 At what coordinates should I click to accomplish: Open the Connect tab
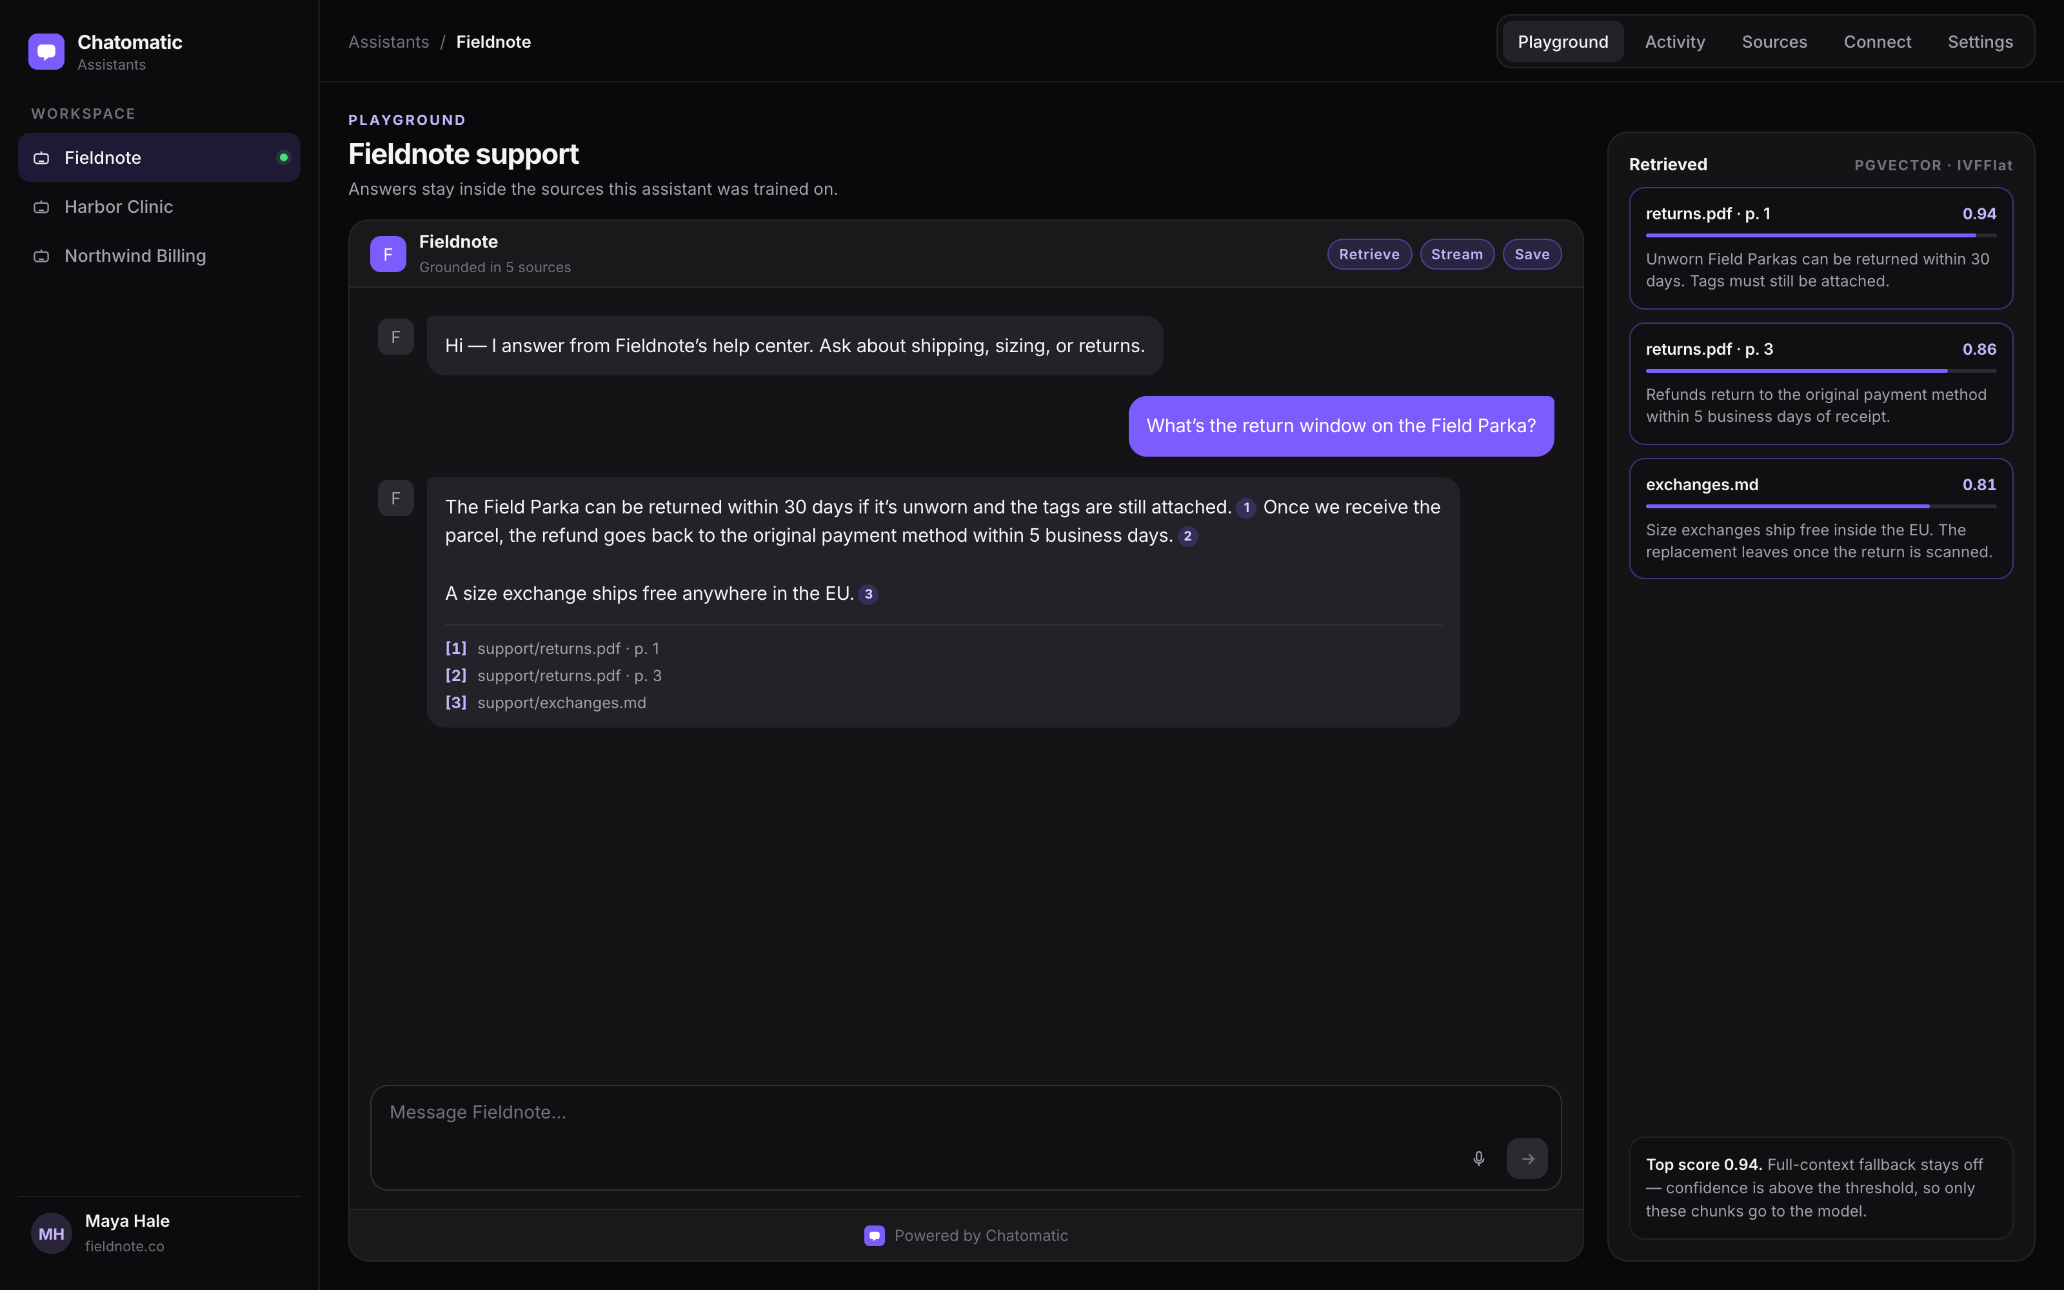(x=1877, y=42)
